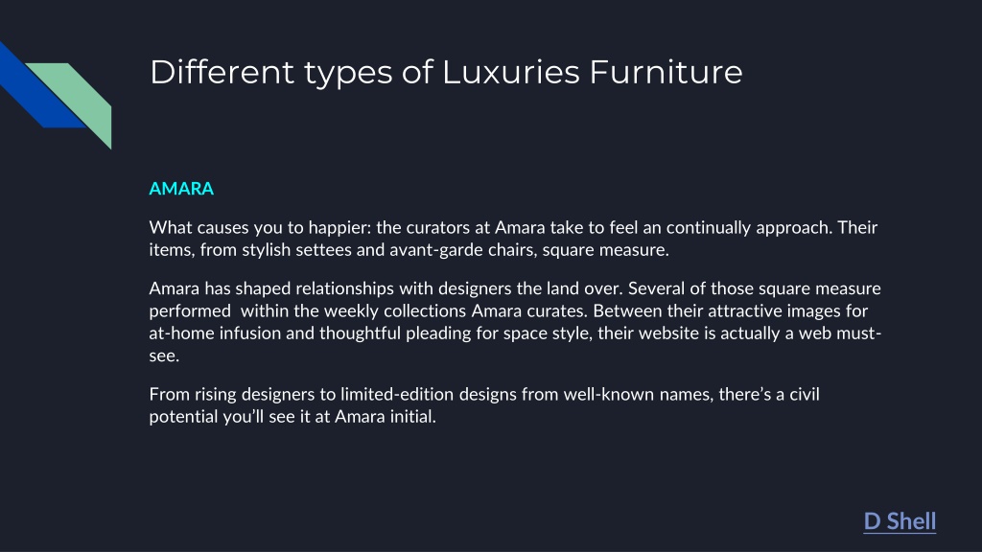Open the D Shell link

pos(900,520)
